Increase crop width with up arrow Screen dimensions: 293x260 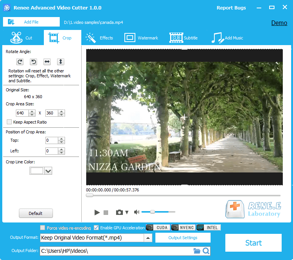[x=32, y=111]
